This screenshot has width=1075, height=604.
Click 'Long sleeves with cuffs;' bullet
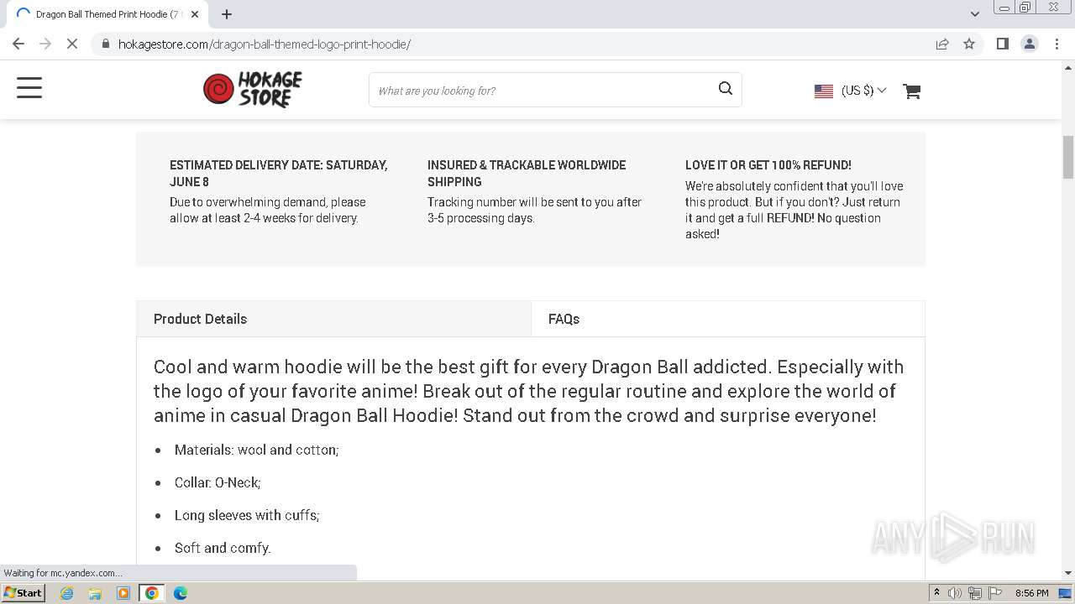tap(247, 515)
